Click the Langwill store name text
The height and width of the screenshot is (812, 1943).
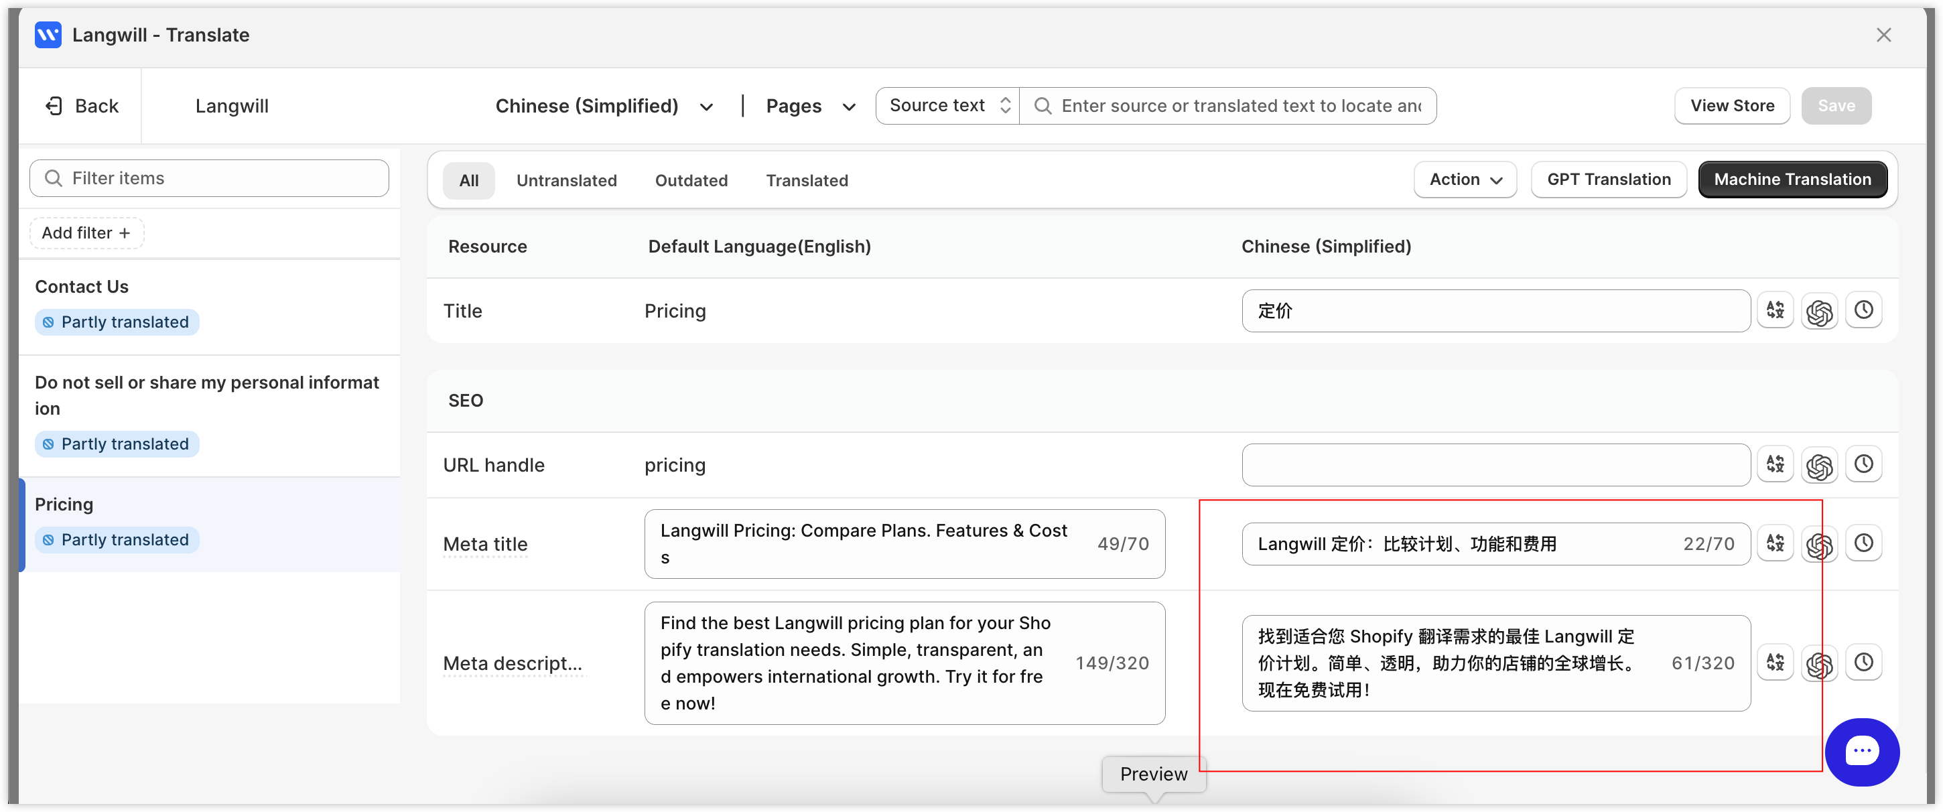click(232, 106)
